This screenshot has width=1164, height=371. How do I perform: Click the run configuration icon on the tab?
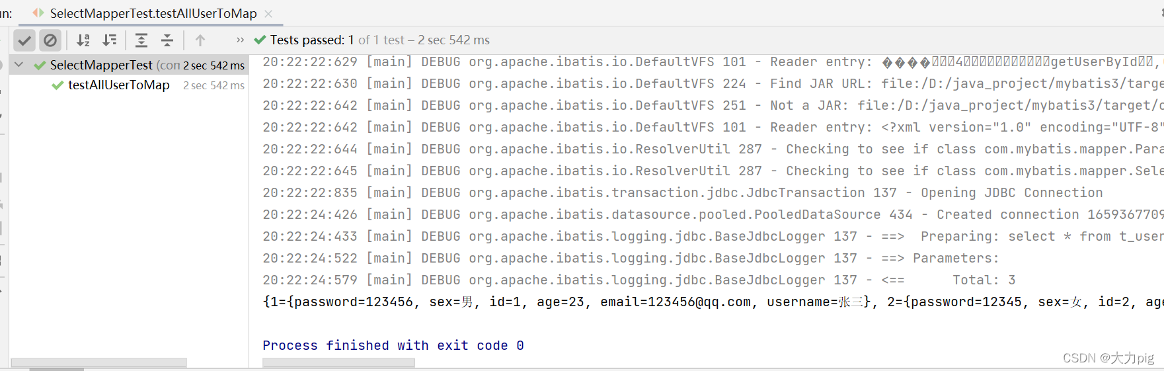[39, 13]
